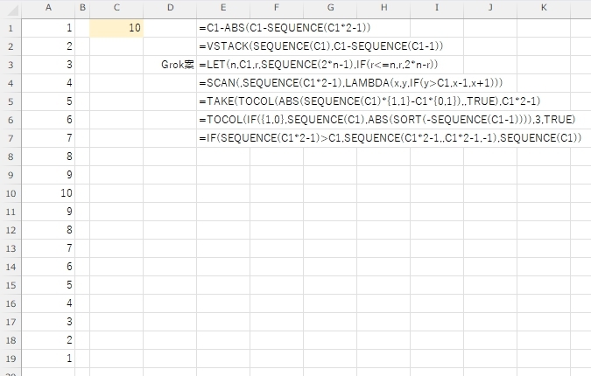Image resolution: width=591 pixels, height=376 pixels.
Task: Select row 12 header
Action: (x=11, y=230)
